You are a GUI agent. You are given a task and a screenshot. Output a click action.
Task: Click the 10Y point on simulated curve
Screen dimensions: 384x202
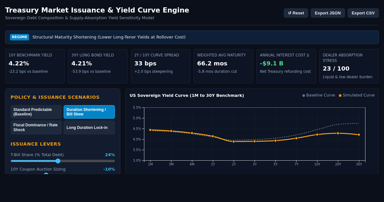point(317,135)
